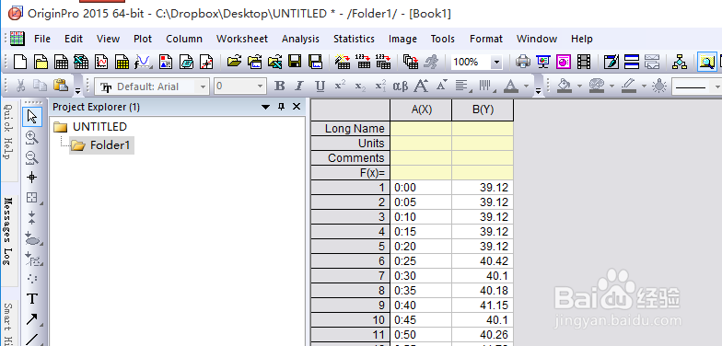Save the project with floppy disk icon
The image size is (722, 346).
pyautogui.click(x=295, y=61)
